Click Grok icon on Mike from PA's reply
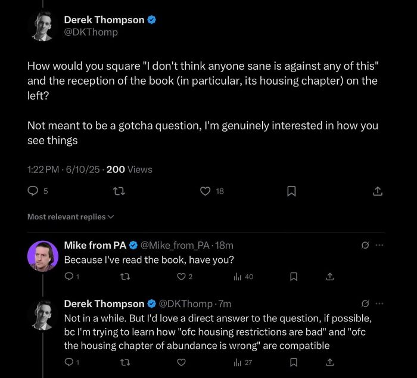Screen dimensions: 417x378 coord(365,245)
